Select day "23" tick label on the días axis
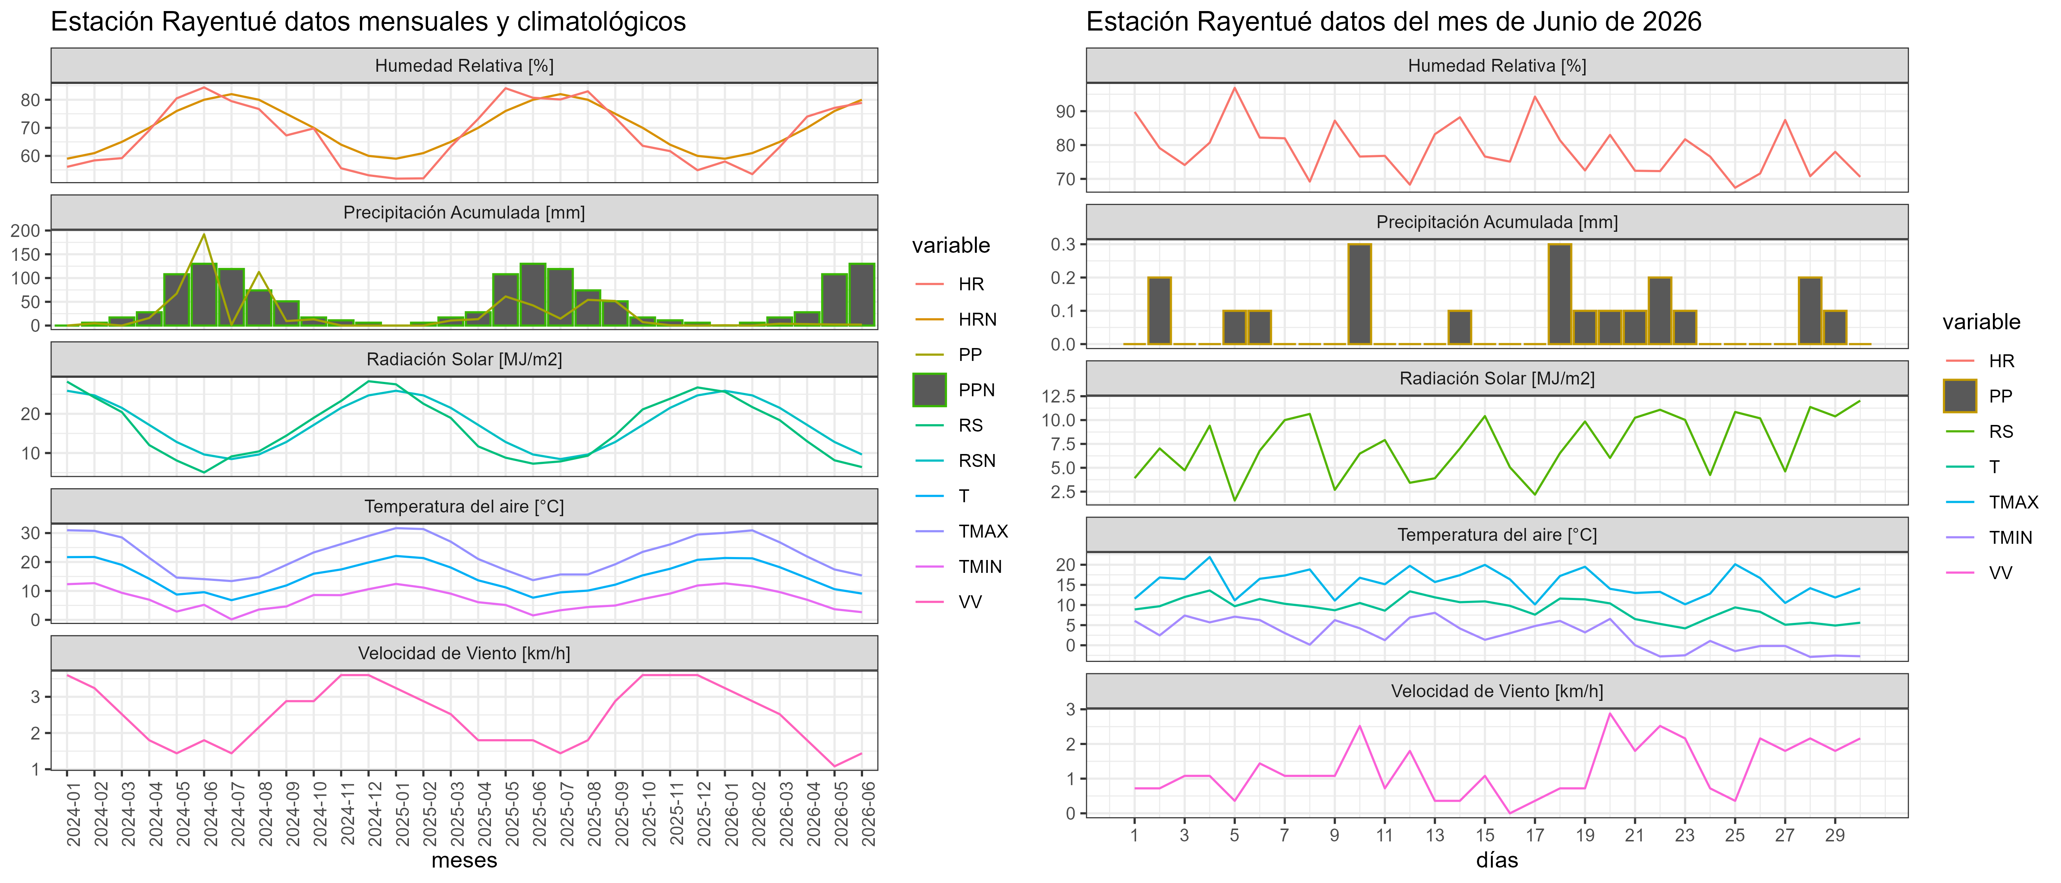The height and width of the screenshot is (883, 2061). (x=1685, y=836)
